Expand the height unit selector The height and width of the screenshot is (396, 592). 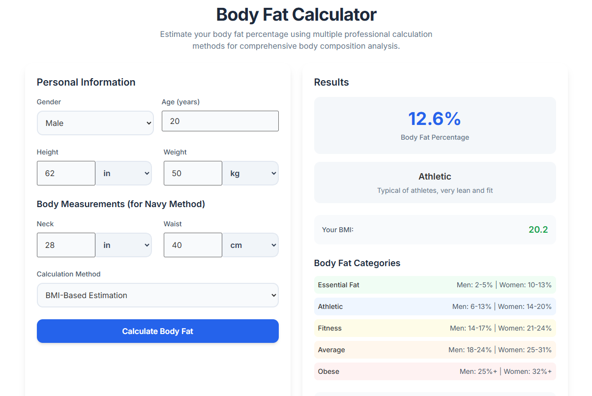(123, 173)
